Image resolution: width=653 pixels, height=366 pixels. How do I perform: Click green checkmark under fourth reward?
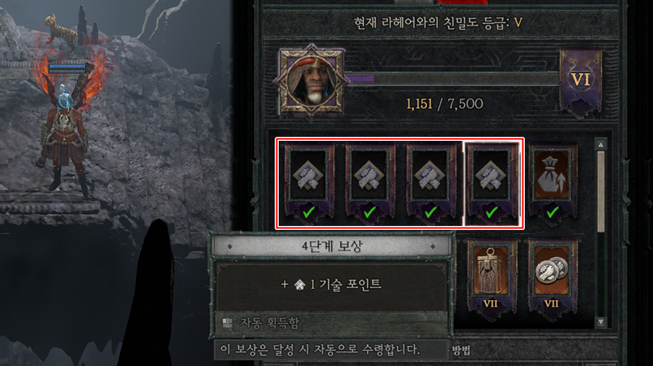(x=492, y=212)
